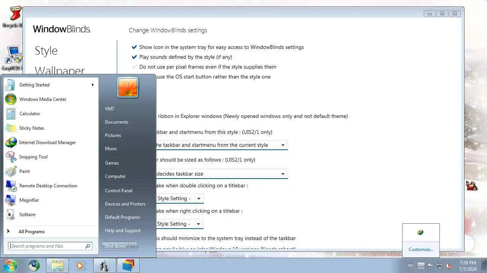487x273 pixels.
Task: Open Remote Desktop Connection
Action: tap(51, 186)
